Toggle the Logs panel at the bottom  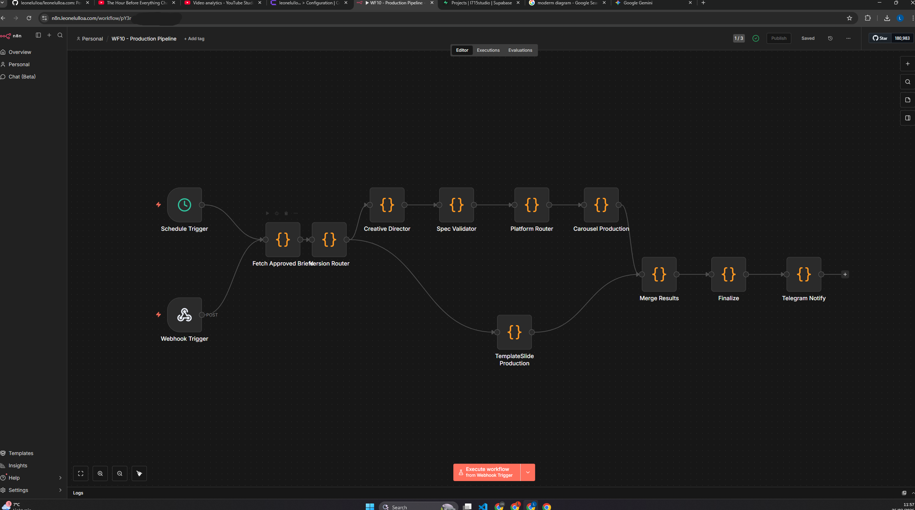pyautogui.click(x=78, y=493)
